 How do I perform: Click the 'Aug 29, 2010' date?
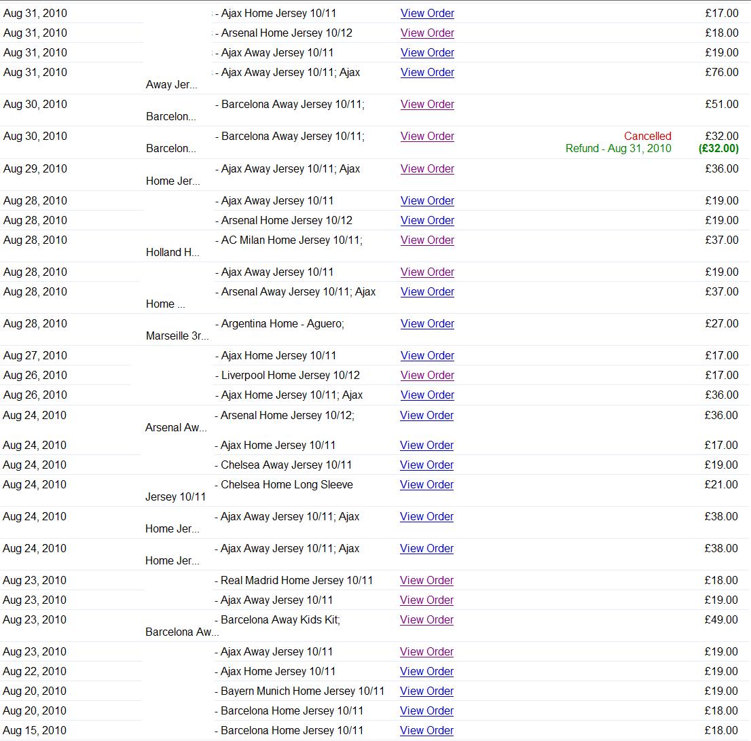[35, 169]
